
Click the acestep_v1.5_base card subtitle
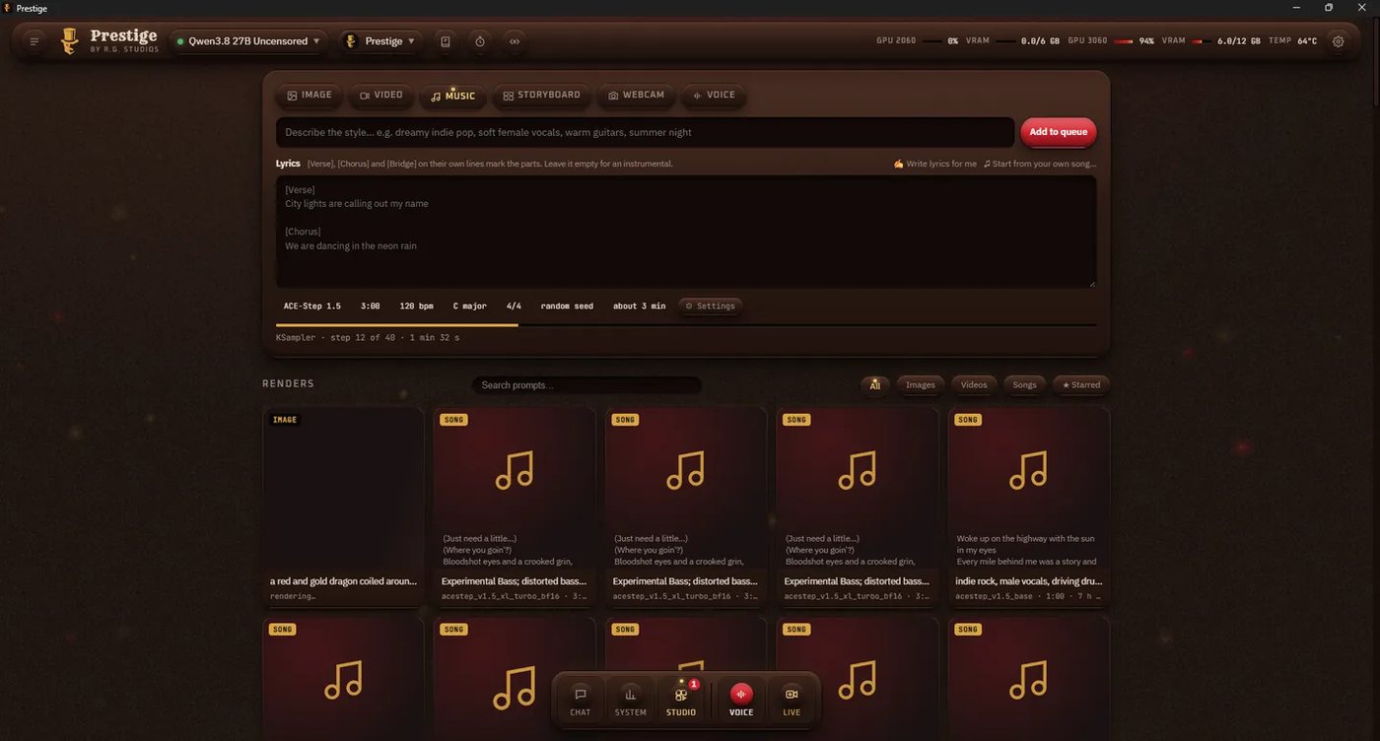(x=1028, y=596)
